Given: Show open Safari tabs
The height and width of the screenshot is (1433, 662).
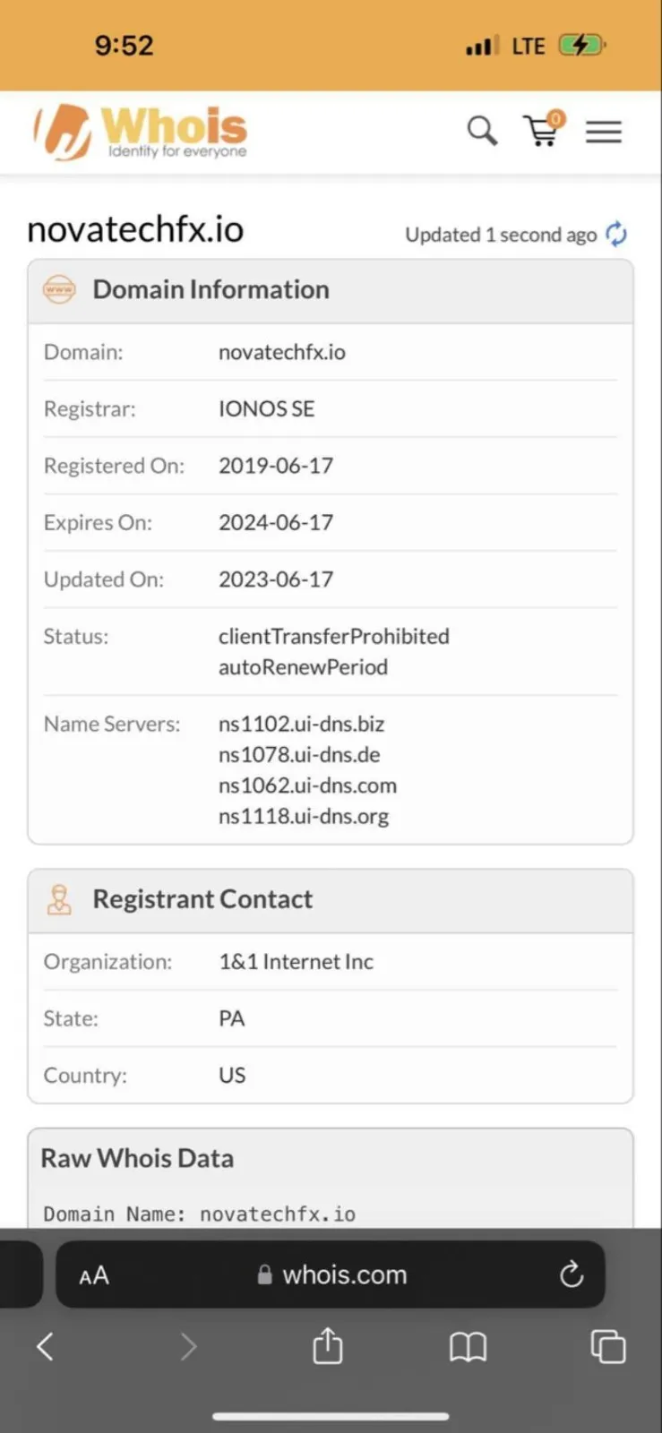Looking at the screenshot, I should pos(608,1346).
